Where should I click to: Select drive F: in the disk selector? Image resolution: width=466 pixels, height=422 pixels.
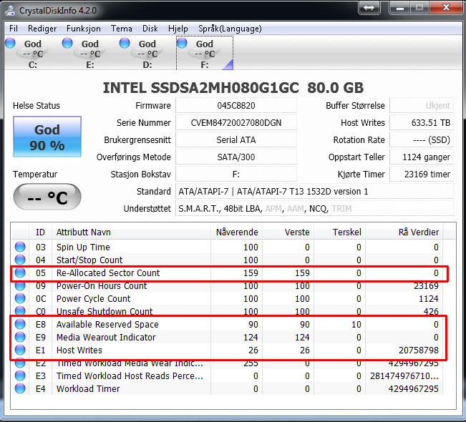(x=205, y=53)
